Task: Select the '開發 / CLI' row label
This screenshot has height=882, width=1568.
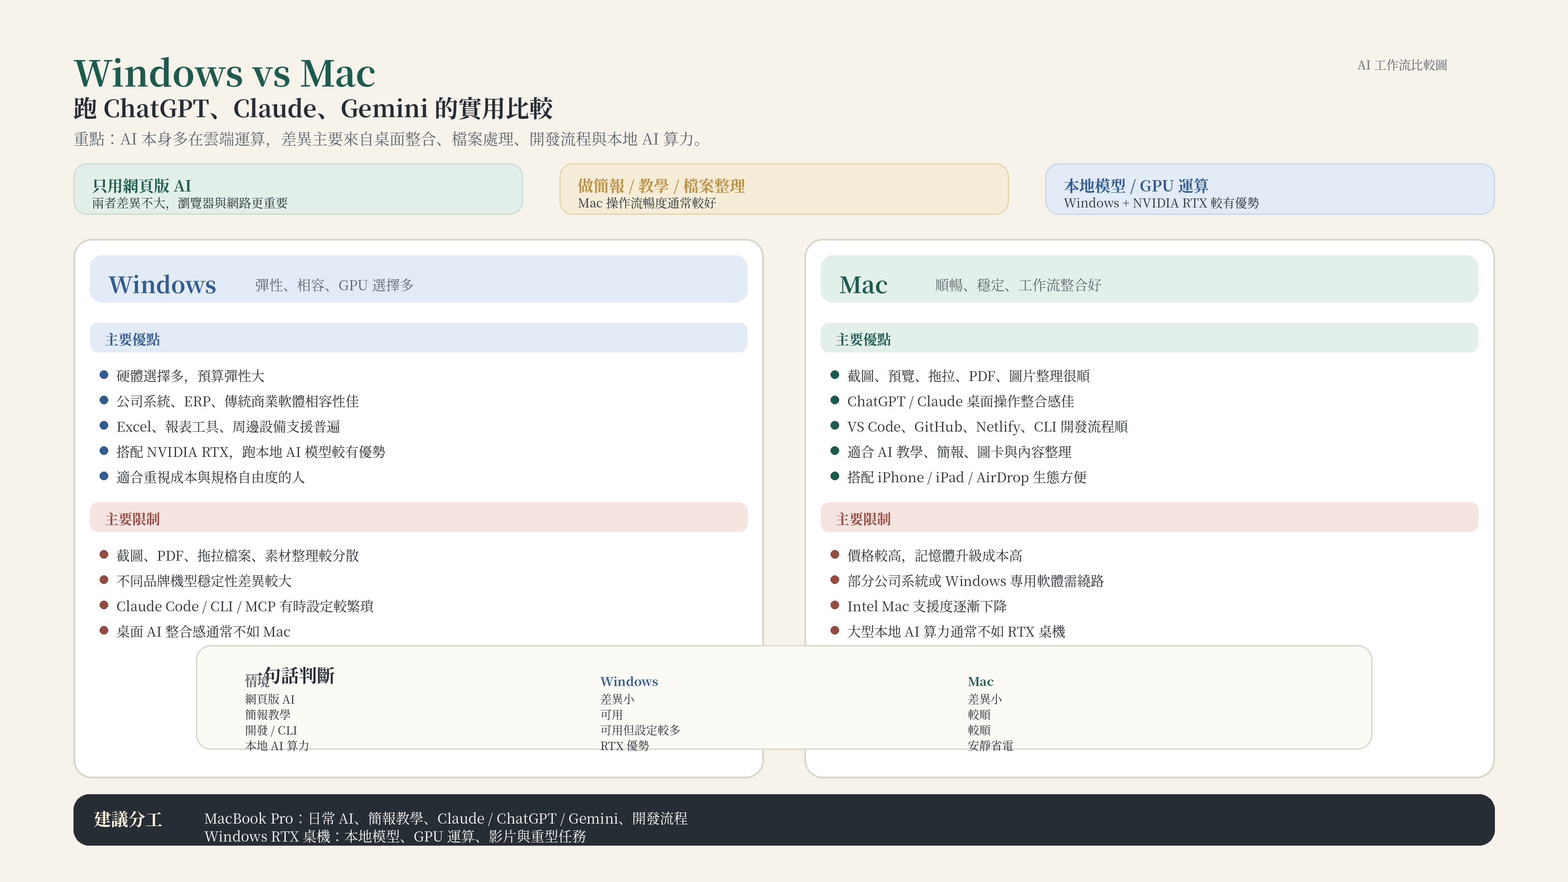Action: click(x=271, y=730)
